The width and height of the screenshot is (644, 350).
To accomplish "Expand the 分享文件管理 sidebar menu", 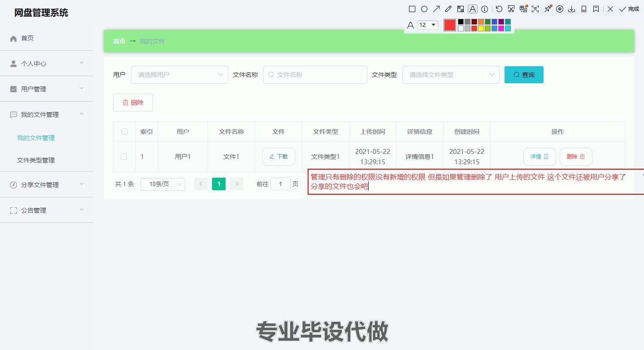I will point(47,185).
